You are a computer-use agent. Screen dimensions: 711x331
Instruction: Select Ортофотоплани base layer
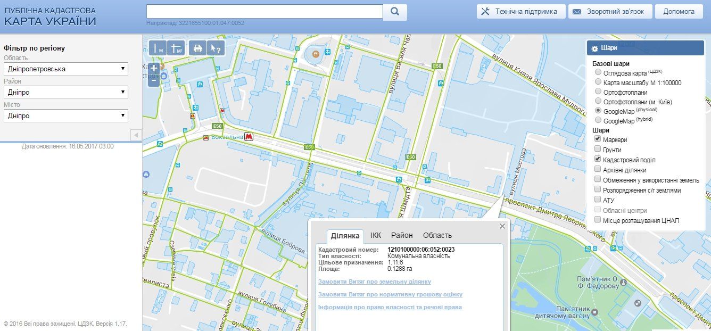click(x=599, y=92)
